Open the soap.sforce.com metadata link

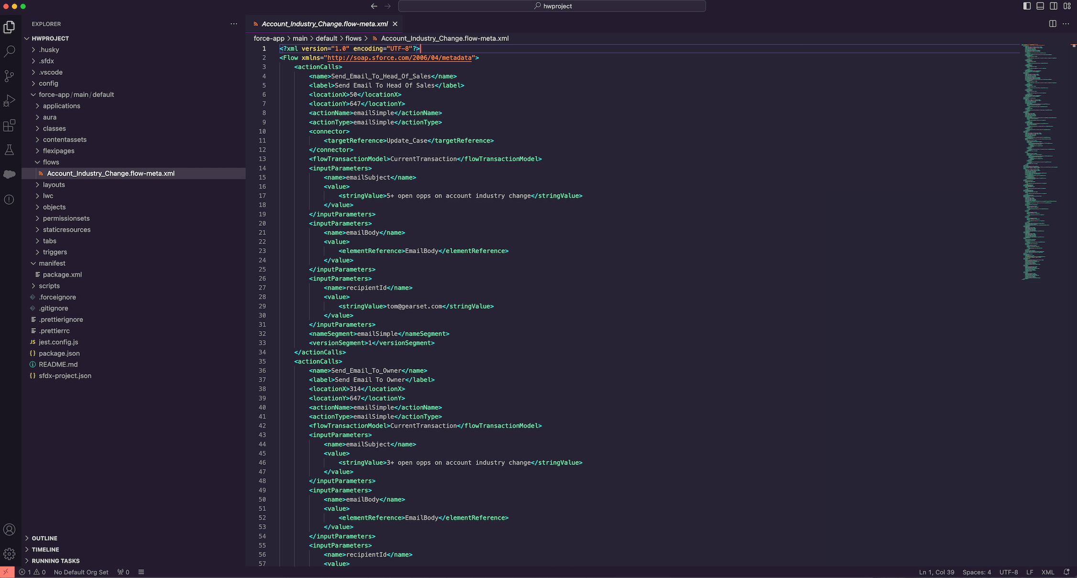pos(399,58)
